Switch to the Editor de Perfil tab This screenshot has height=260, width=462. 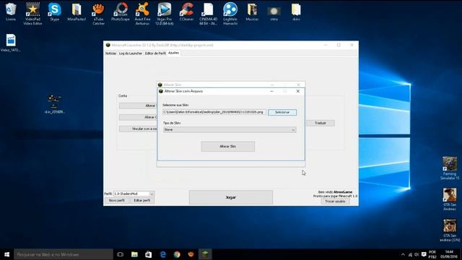click(x=155, y=53)
